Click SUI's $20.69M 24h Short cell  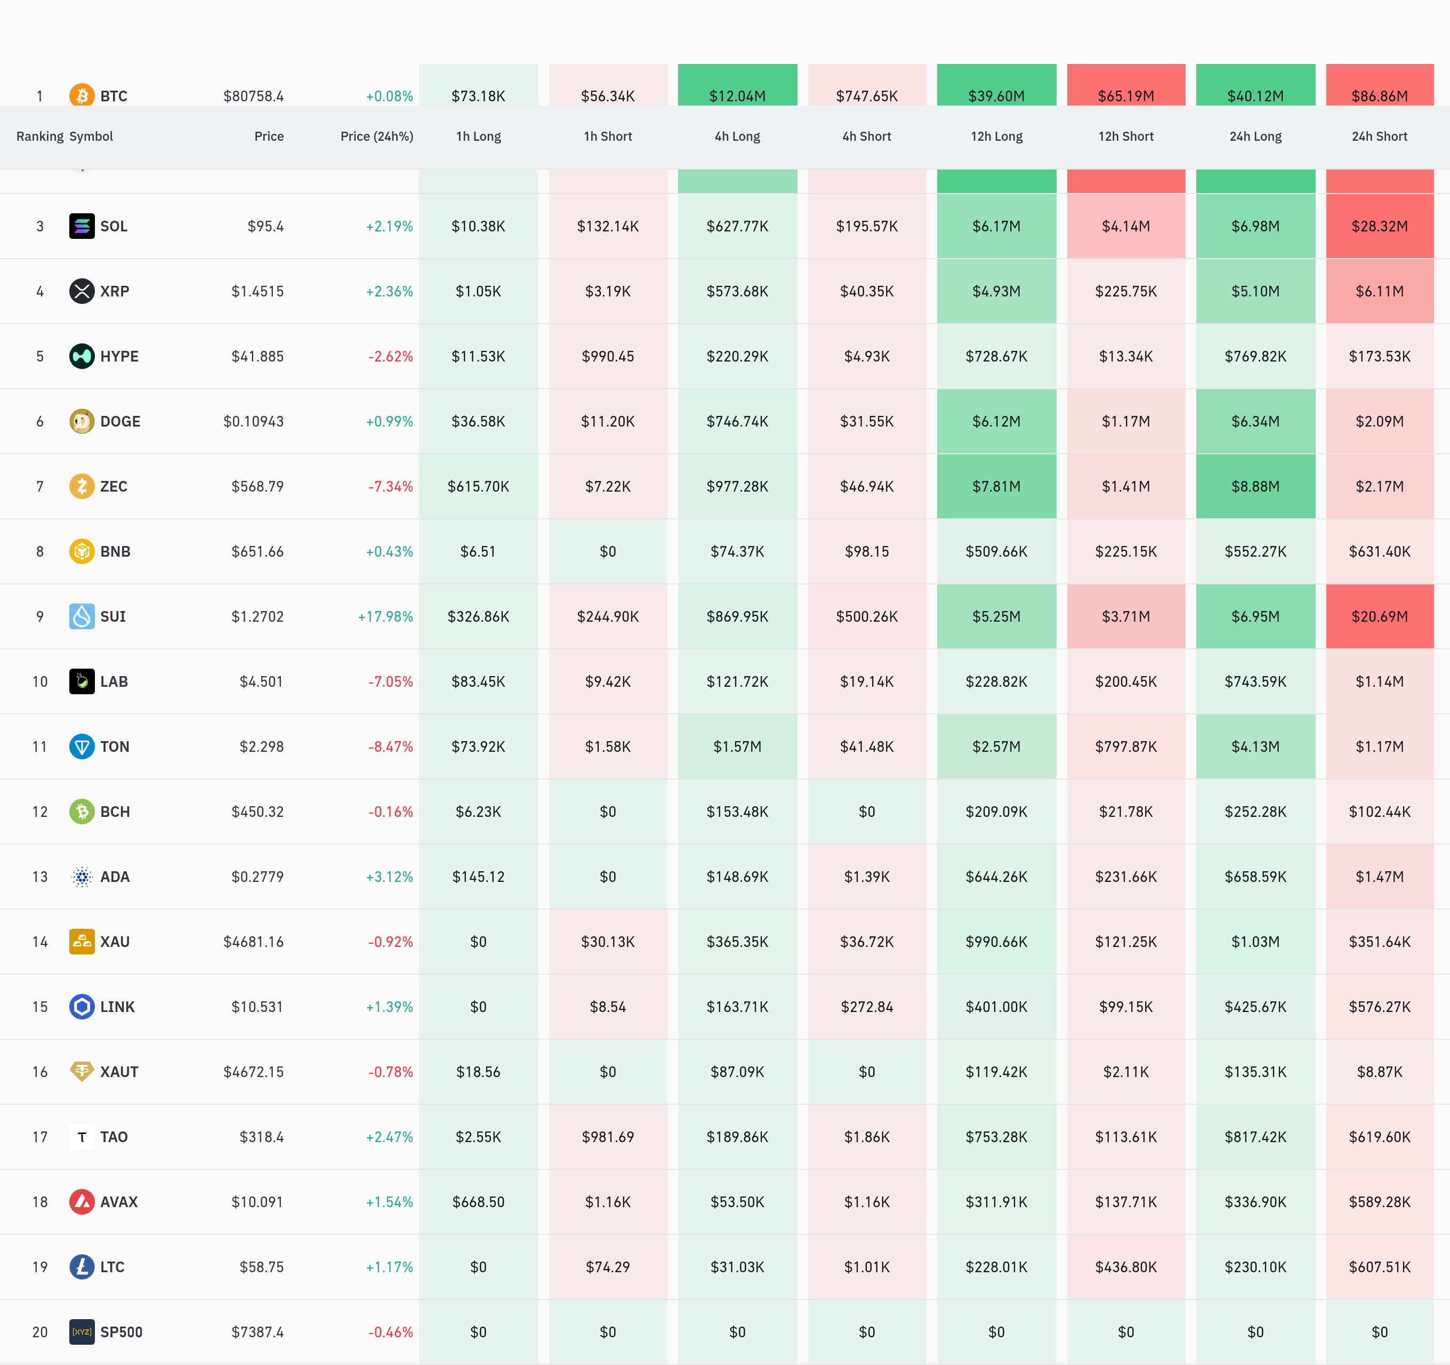click(1379, 616)
